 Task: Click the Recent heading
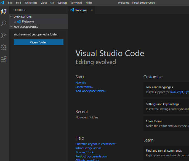pos(82,112)
